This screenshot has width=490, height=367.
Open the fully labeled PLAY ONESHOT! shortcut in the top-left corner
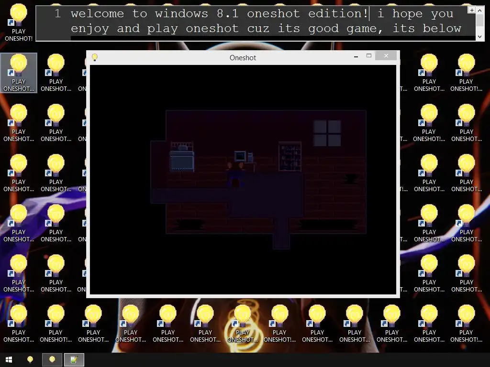[x=19, y=22]
